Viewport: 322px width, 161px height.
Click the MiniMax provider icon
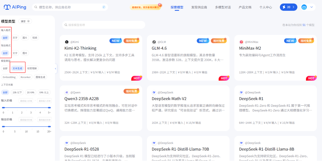click(241, 42)
